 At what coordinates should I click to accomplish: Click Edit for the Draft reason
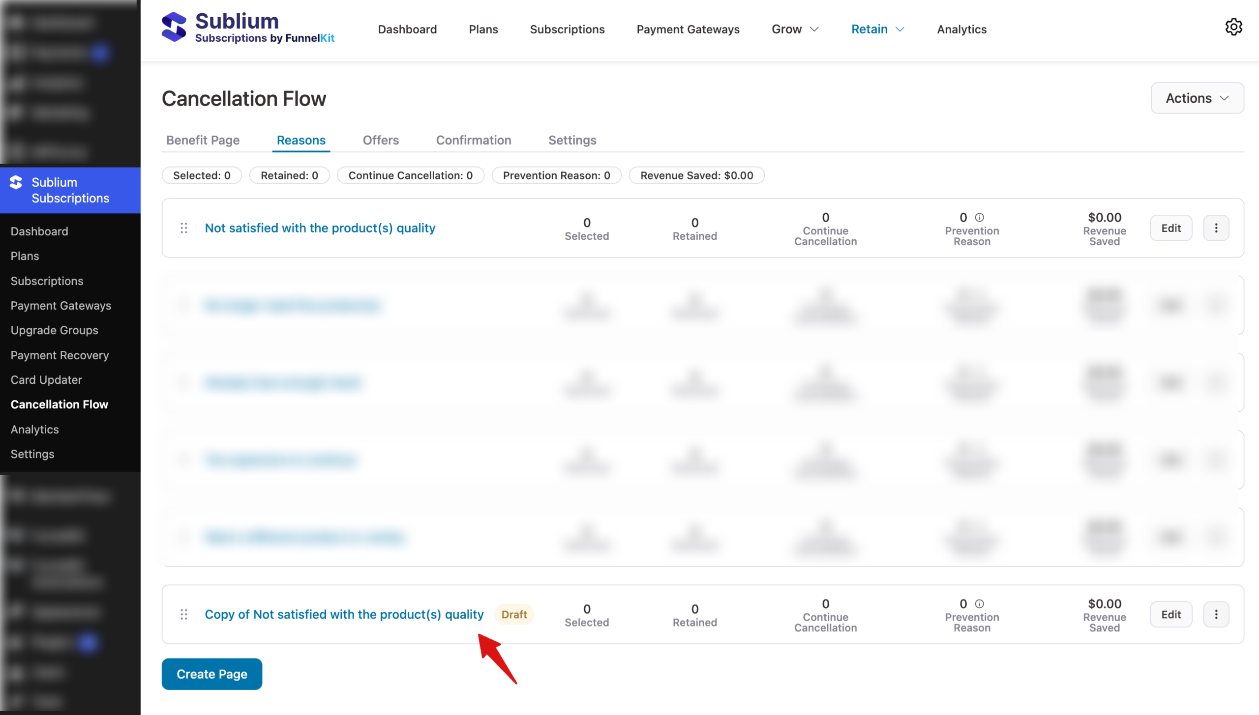pos(1170,614)
